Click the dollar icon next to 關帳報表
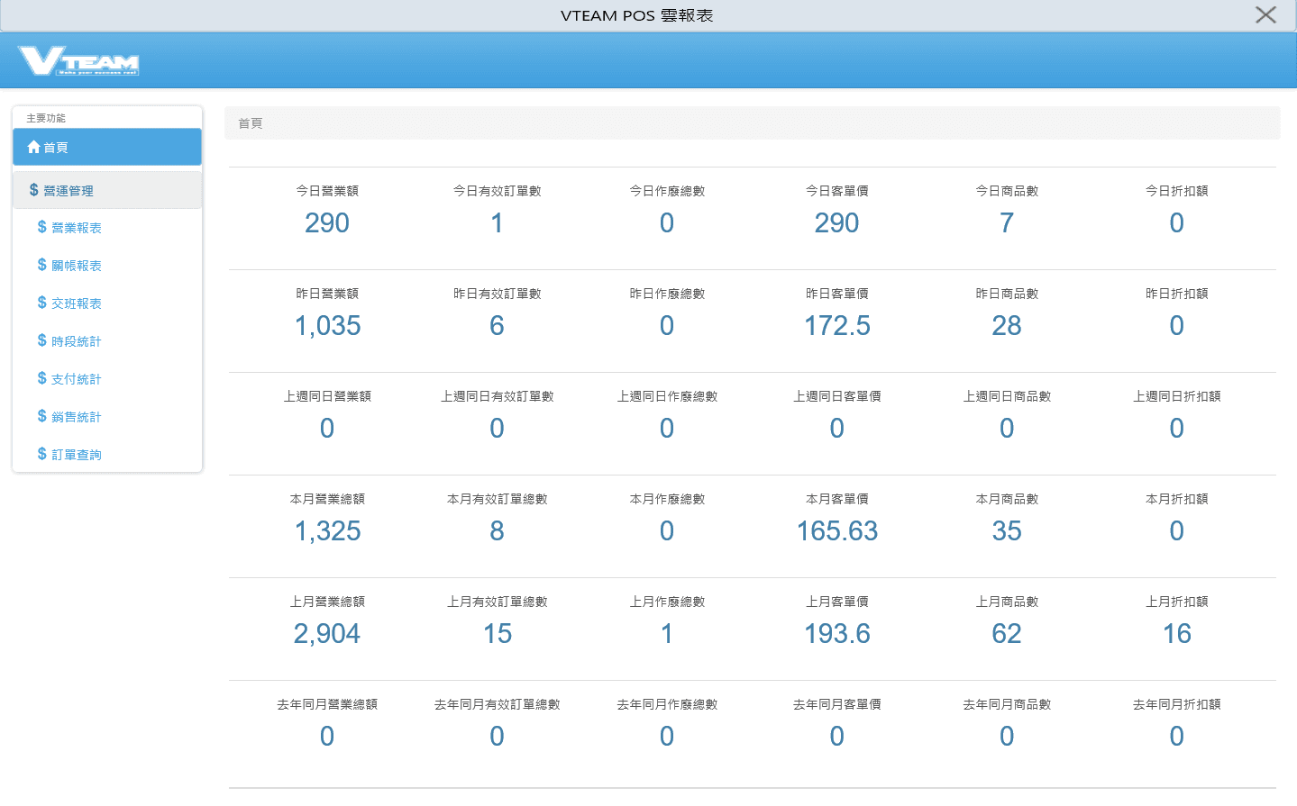Viewport: 1297px width, 806px height. (41, 265)
